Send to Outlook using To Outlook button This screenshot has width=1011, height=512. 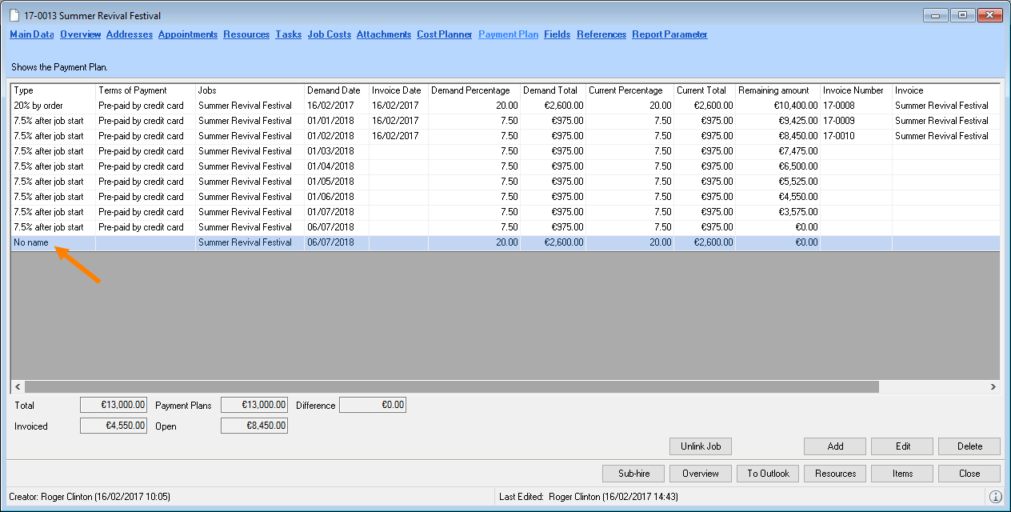pos(768,474)
